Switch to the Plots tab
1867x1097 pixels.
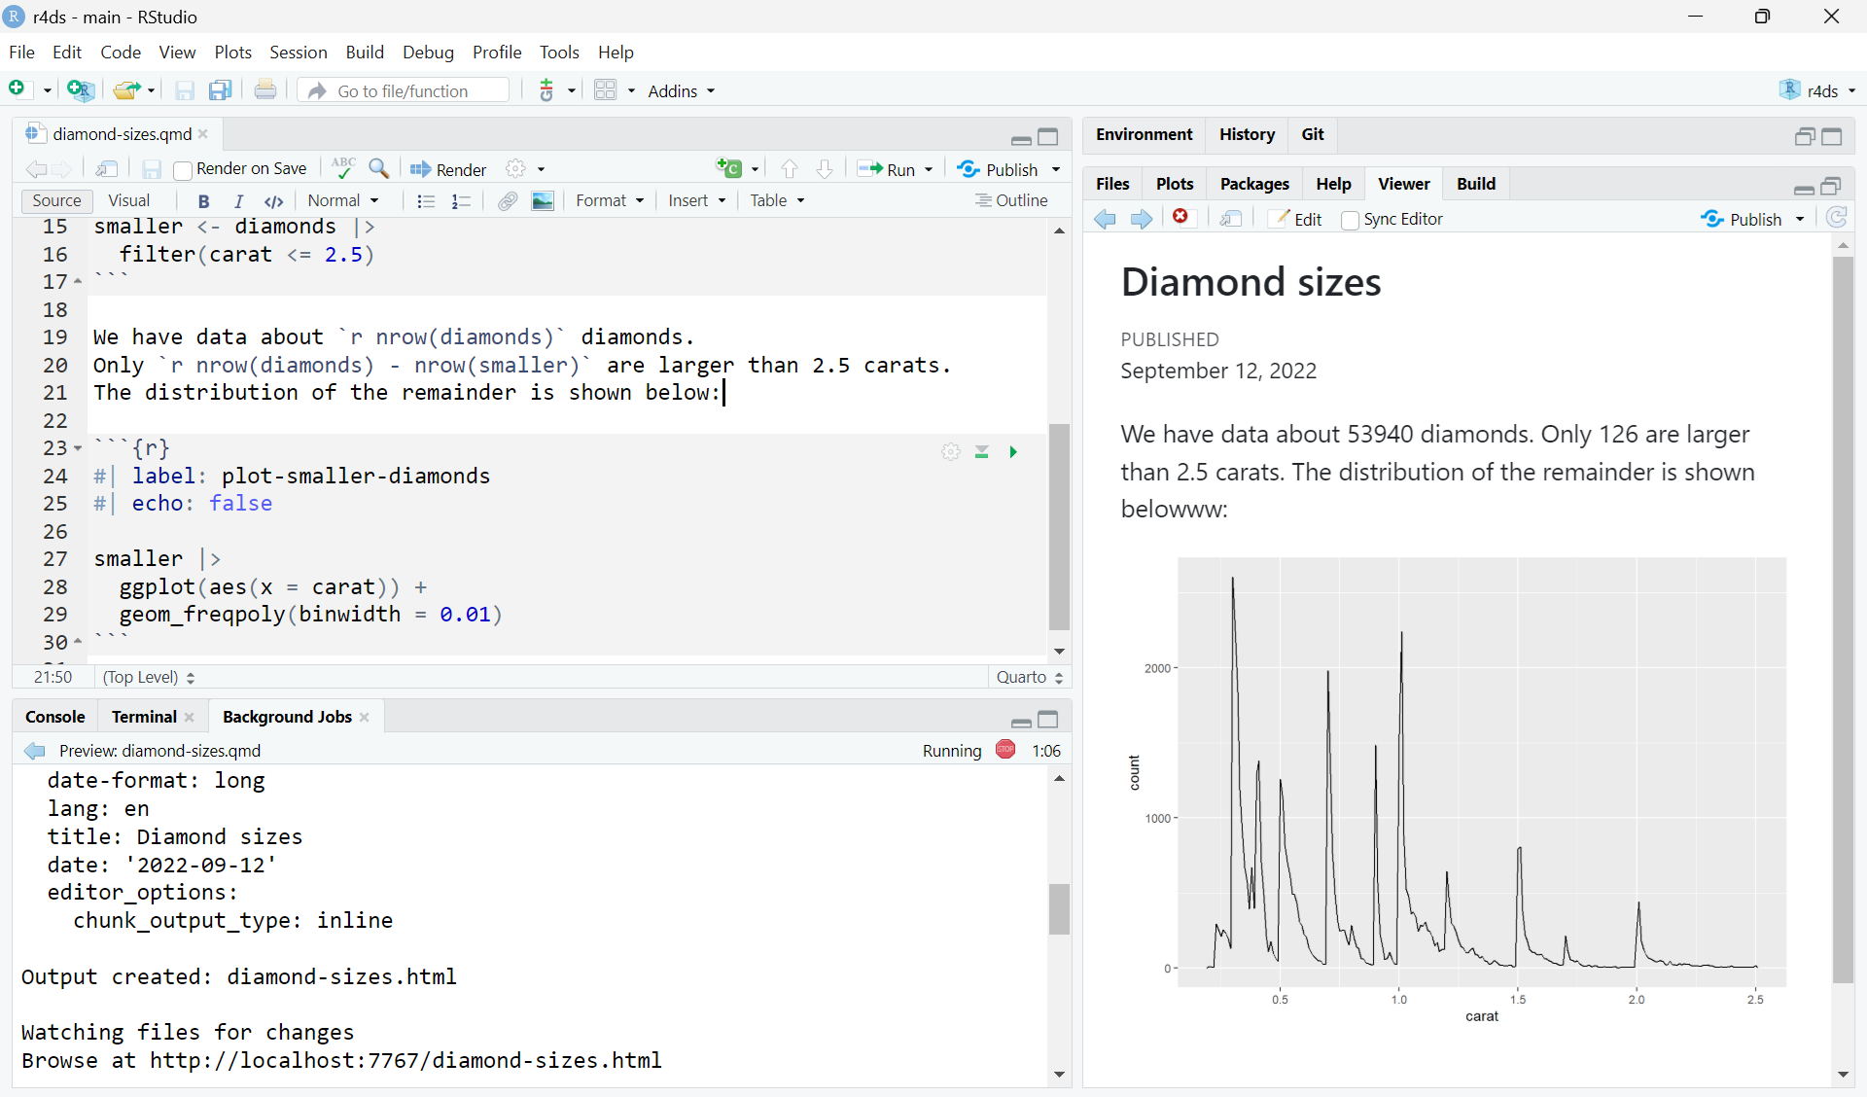1175,184
